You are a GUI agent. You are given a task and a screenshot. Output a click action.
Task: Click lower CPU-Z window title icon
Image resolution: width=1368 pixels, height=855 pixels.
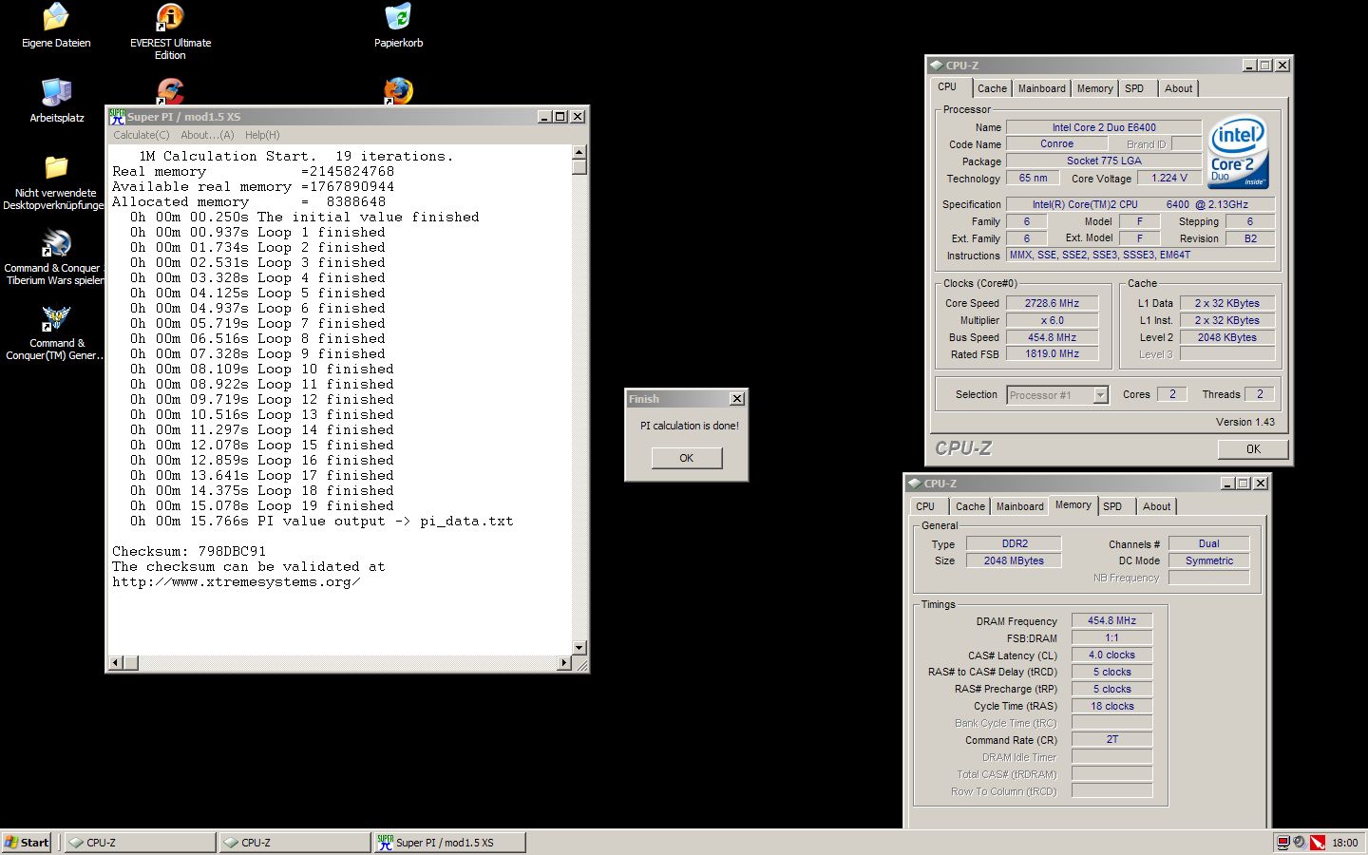(x=914, y=484)
